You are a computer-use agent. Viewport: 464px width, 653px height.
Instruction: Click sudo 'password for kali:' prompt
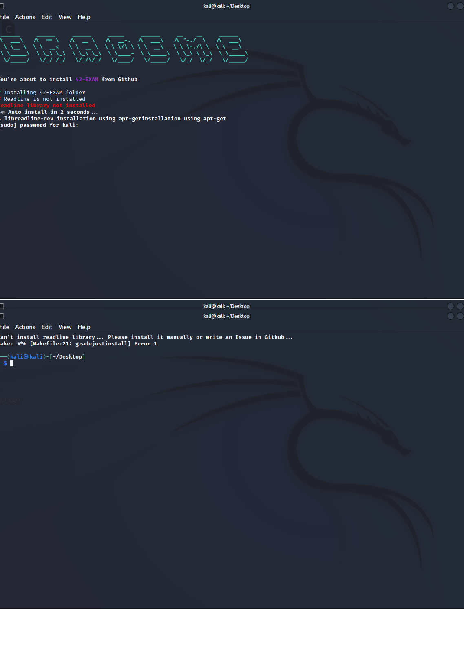click(x=39, y=125)
